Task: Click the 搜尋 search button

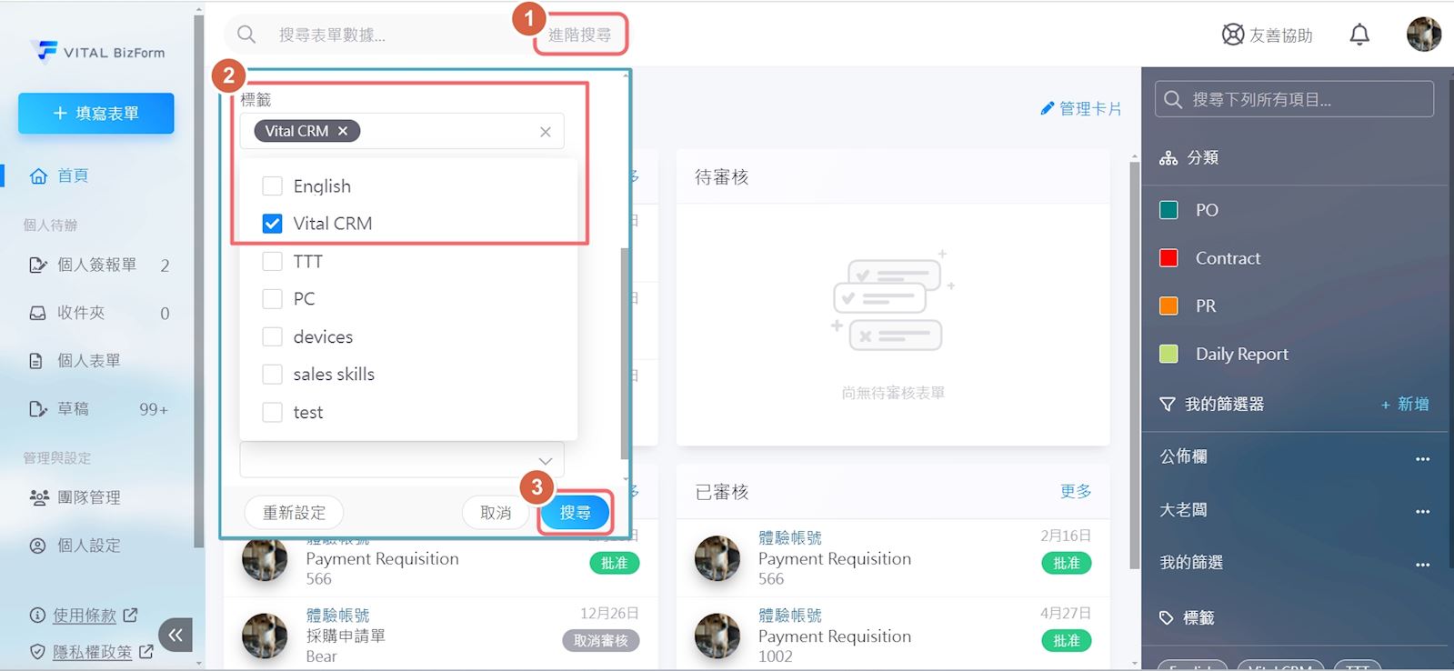Action: tap(575, 513)
